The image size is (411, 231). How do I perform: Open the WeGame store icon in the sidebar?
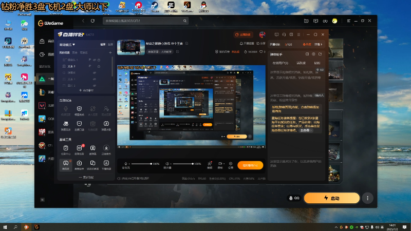click(42, 41)
